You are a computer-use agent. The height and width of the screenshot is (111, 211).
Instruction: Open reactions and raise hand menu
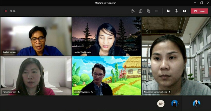(x=148, y=11)
